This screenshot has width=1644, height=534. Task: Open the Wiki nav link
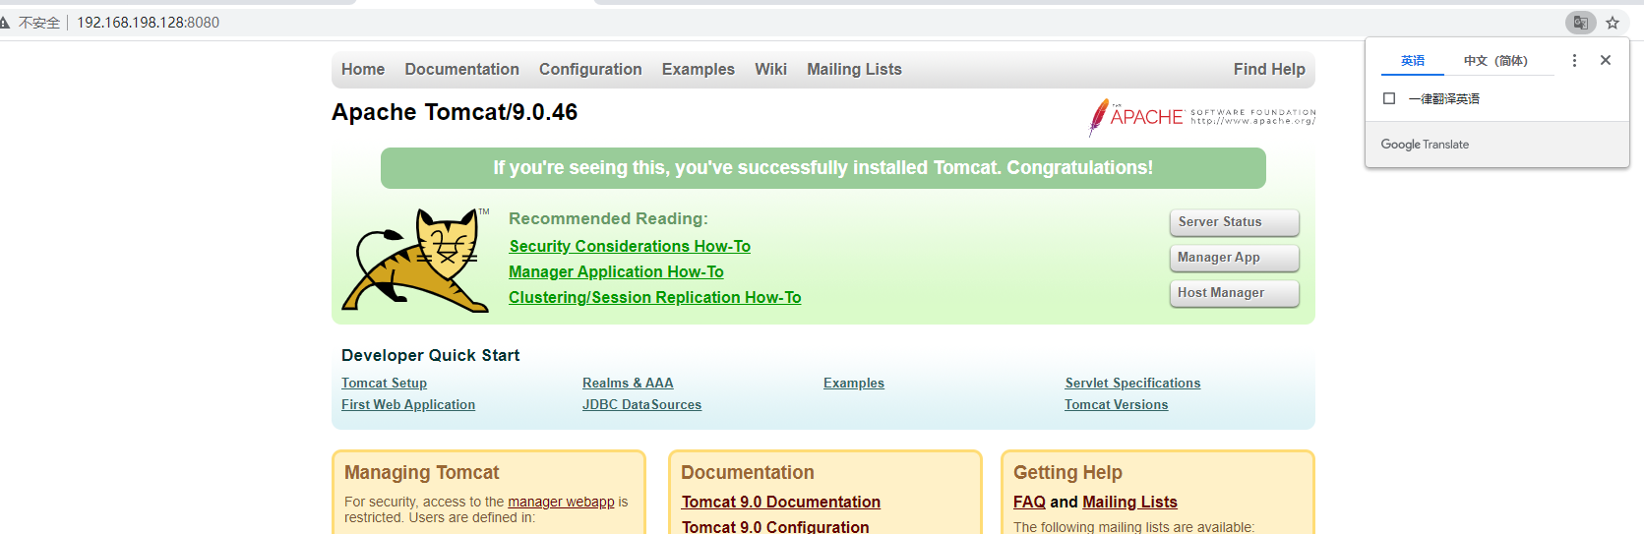(770, 70)
